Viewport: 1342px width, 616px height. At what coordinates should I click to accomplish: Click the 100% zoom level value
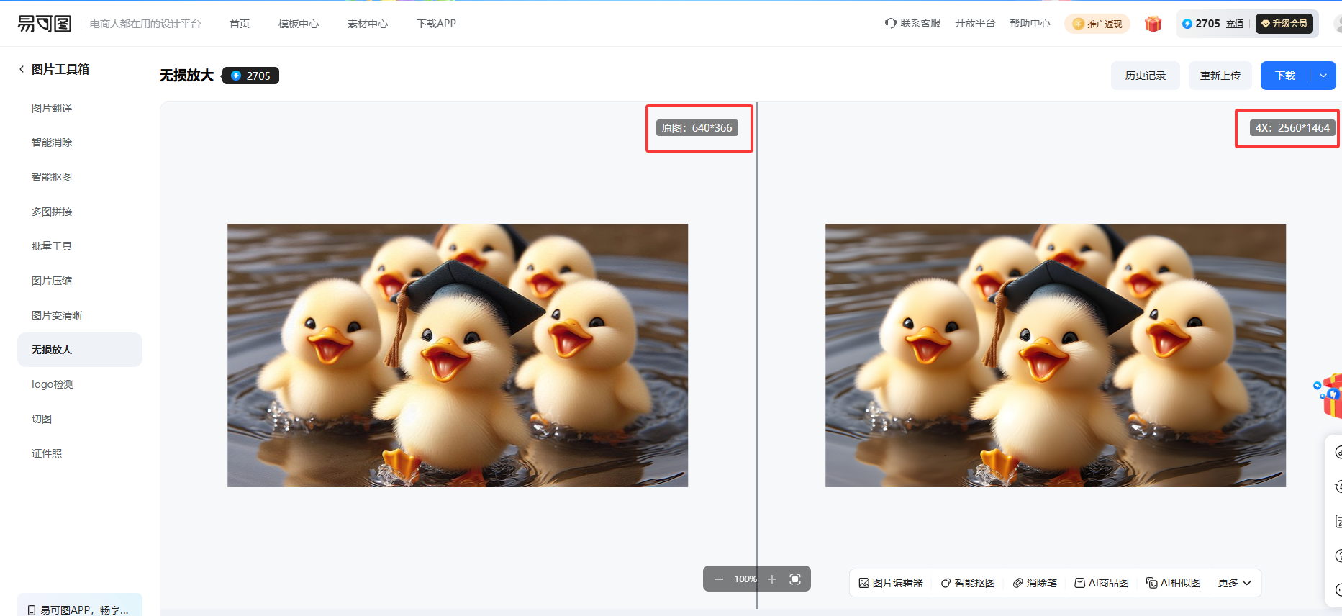click(x=745, y=579)
